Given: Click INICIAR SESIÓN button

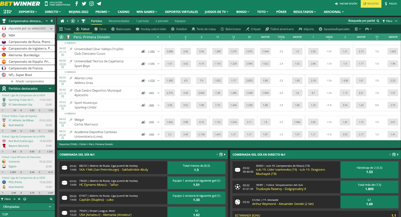Looking at the screenshot, I should 346,4.
